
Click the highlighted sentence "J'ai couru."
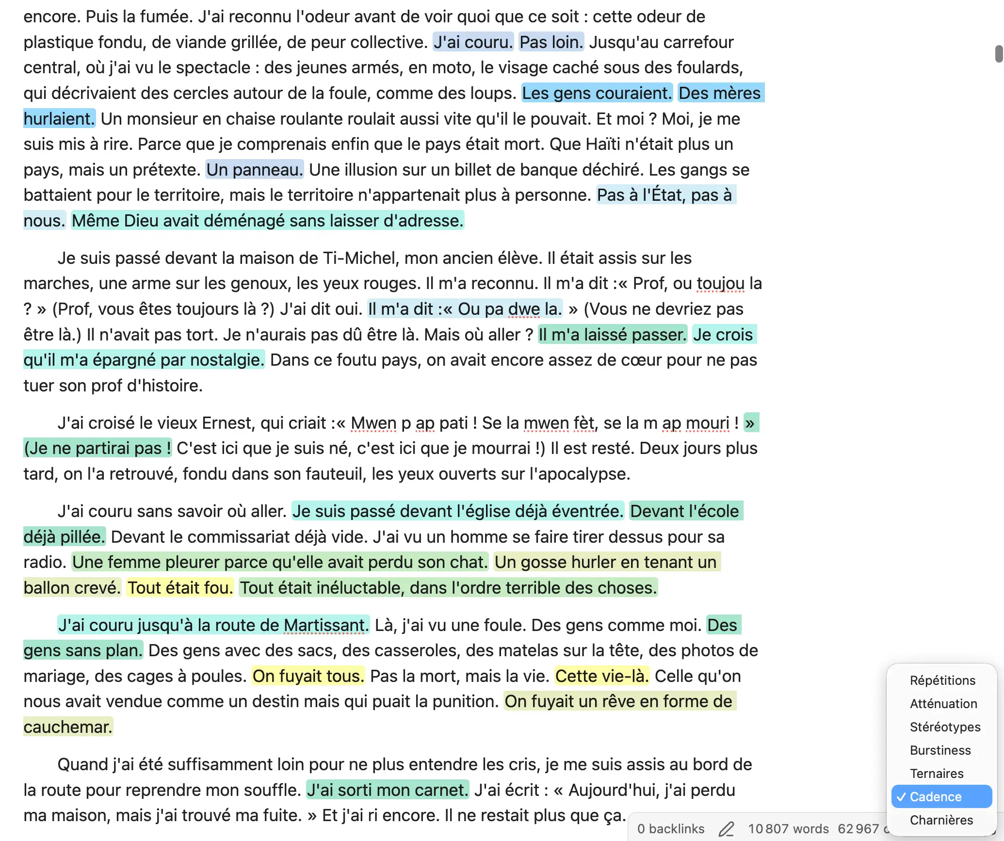473,42
